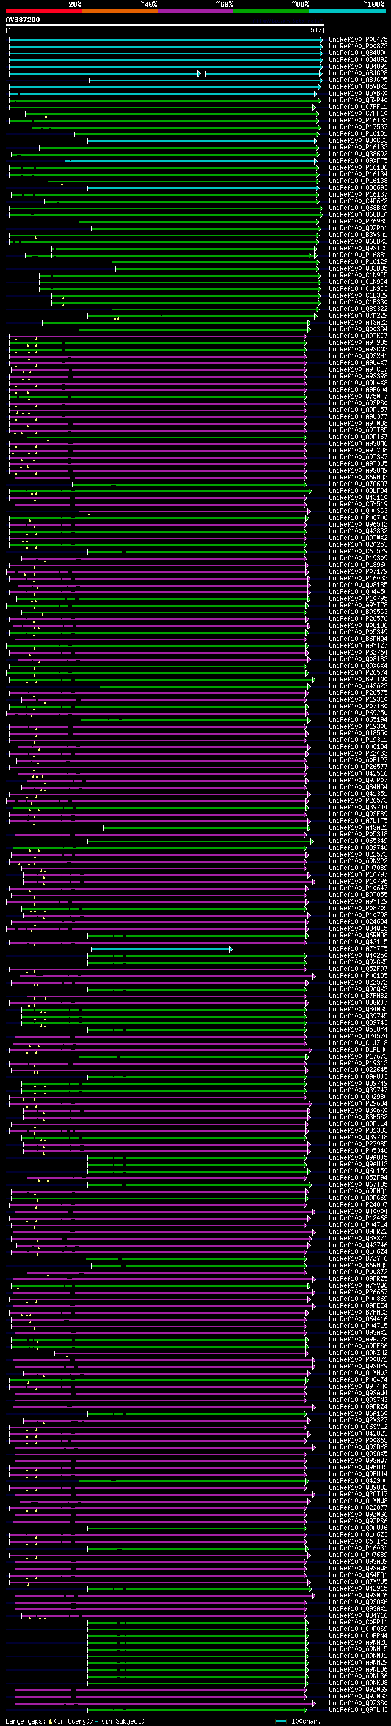Select UniRef100_A9TKI7 label
Screen dimensions: 391x1726
point(358,336)
